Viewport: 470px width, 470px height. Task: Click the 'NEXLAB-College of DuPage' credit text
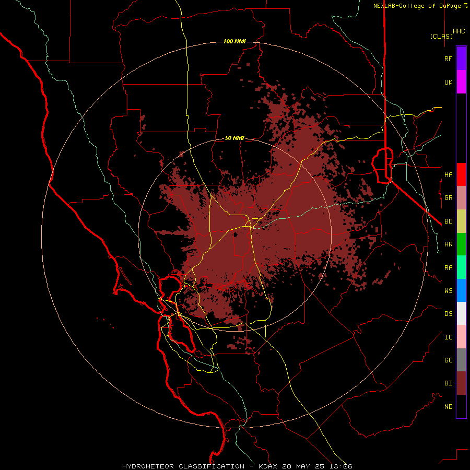[x=417, y=6]
